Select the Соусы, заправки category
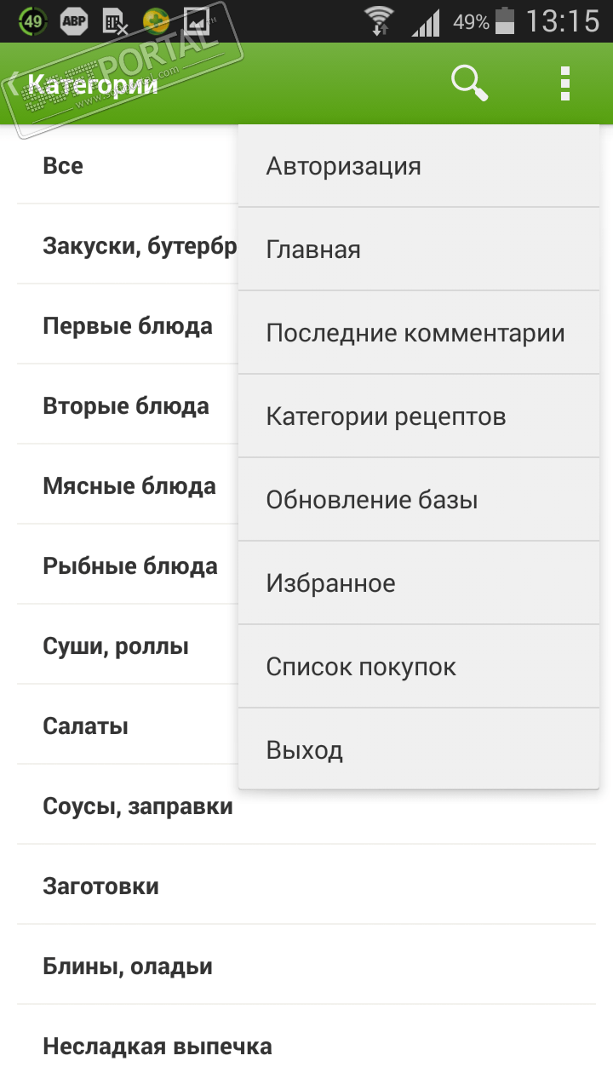The width and height of the screenshot is (613, 1090). click(x=138, y=806)
